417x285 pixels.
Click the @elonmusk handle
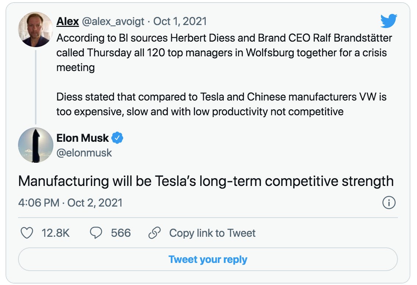click(x=84, y=152)
